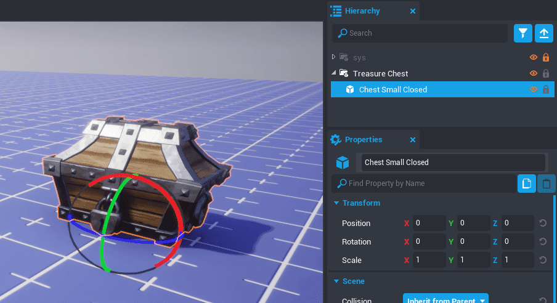Collapse the Transform section

click(336, 203)
